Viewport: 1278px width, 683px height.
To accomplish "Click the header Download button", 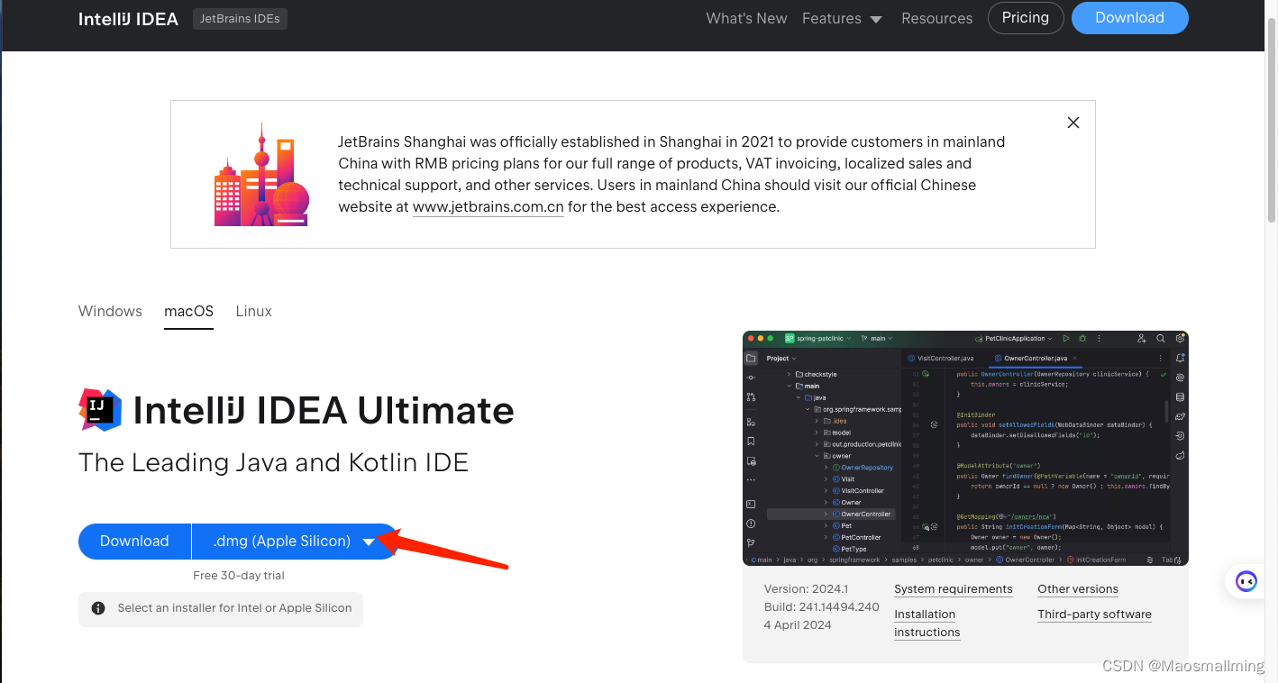I will [x=1129, y=18].
